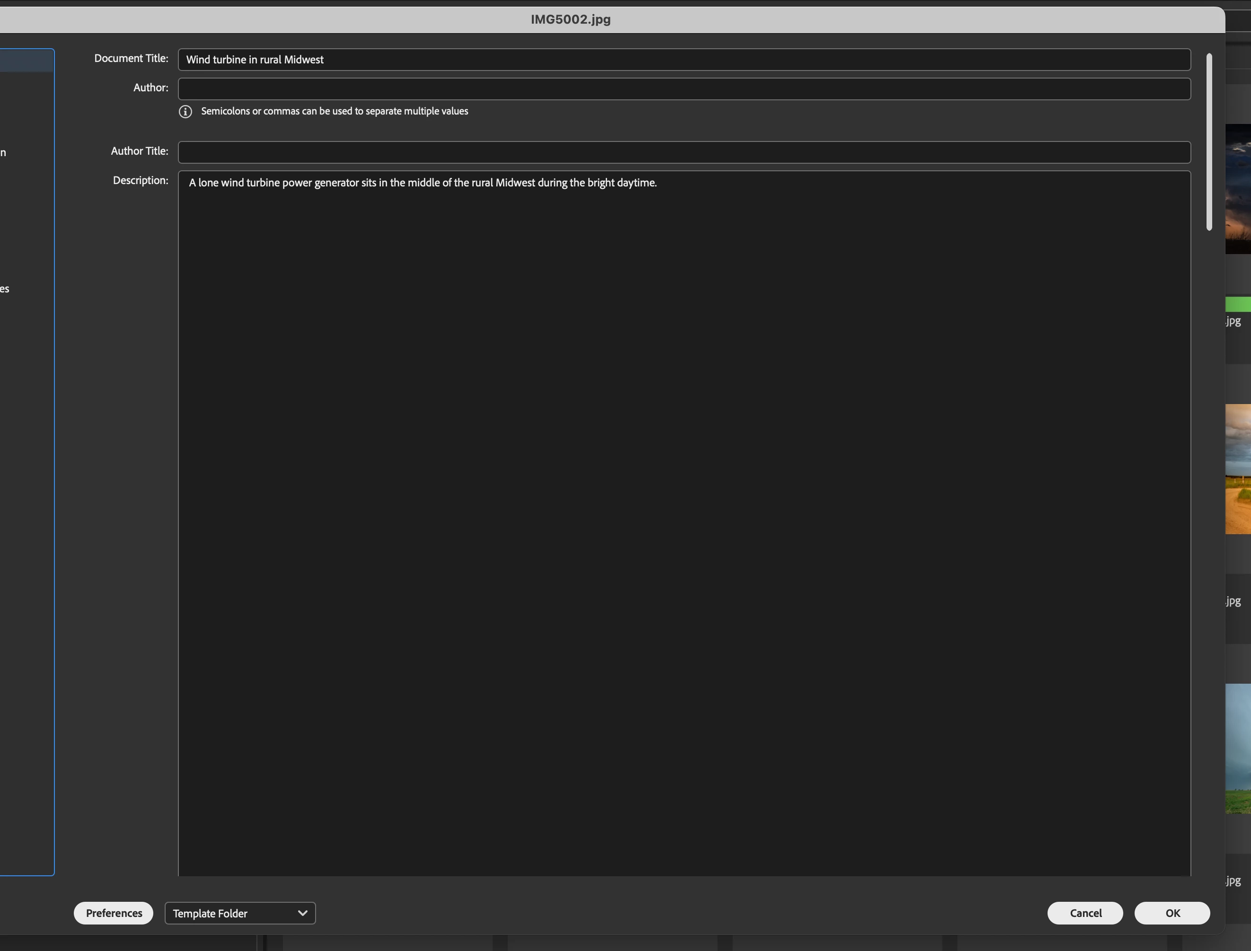Click the info icon beside semicolons hint
This screenshot has width=1251, height=951.
point(185,112)
